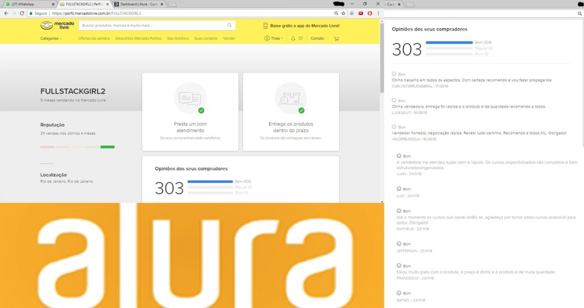Viewport: 584px width, 308px height.
Task: Bookmark this page with the star
Action: click(x=343, y=13)
